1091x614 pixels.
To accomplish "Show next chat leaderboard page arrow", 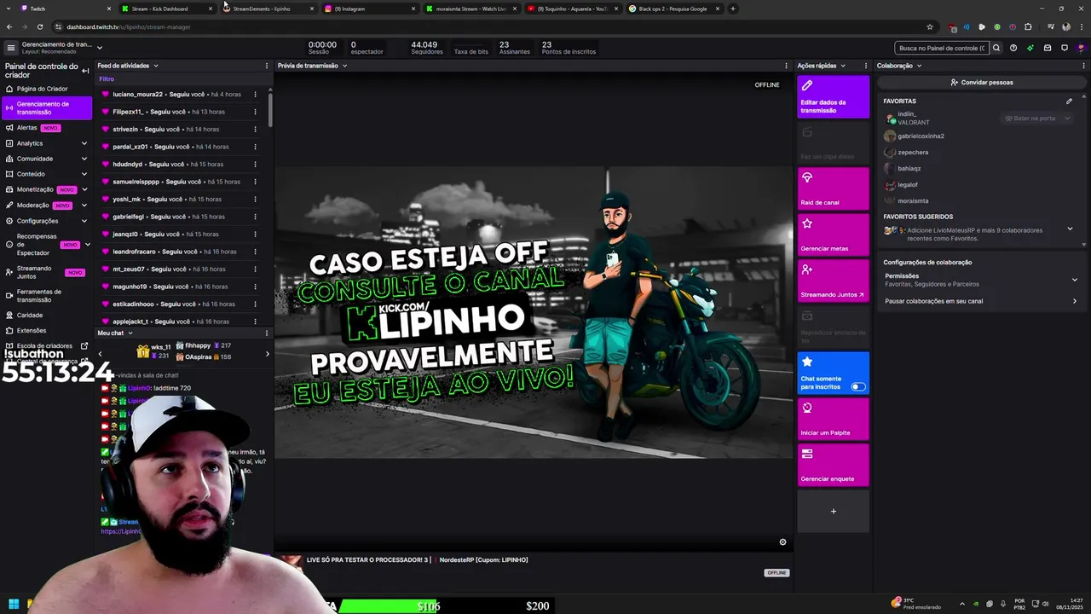I will point(267,354).
